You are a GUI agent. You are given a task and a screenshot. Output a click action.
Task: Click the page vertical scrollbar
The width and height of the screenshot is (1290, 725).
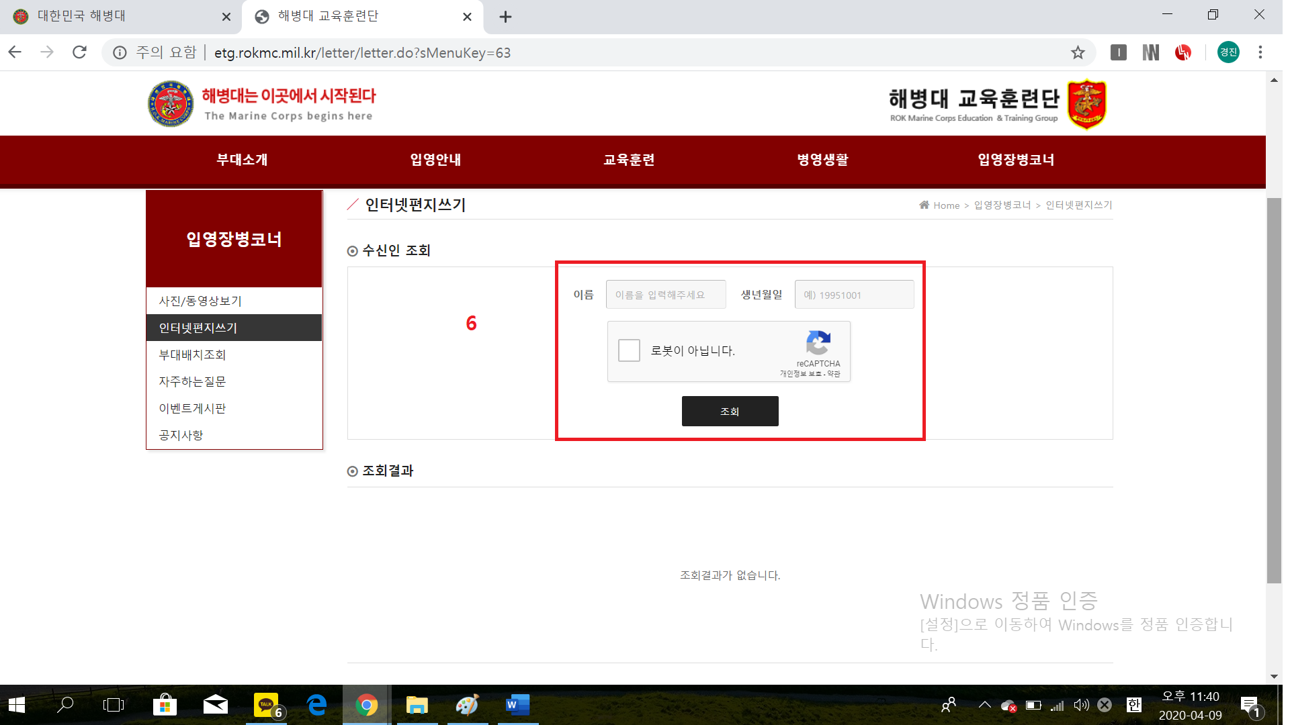click(1274, 389)
